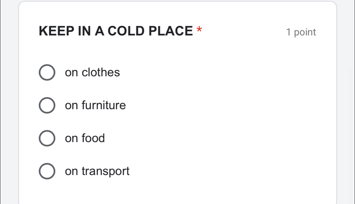Click the last radio circle in the list
355x204 pixels.
pos(47,171)
